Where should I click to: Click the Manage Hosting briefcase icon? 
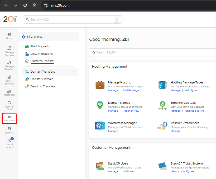(100, 85)
